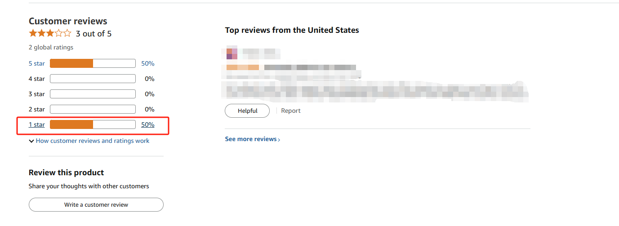Click the Write a customer review button

(96, 205)
